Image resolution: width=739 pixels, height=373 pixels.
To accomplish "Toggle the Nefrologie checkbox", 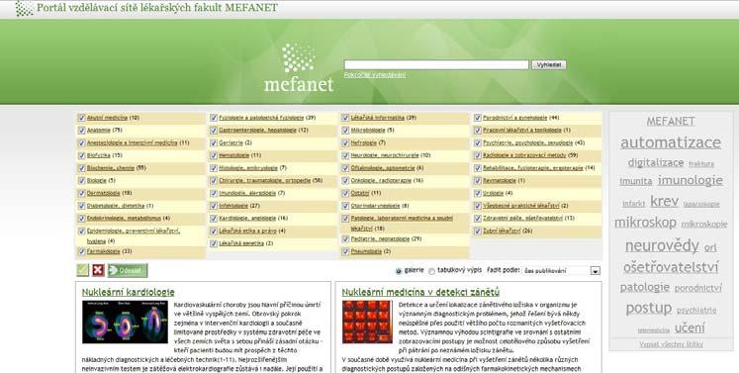I will (345, 142).
